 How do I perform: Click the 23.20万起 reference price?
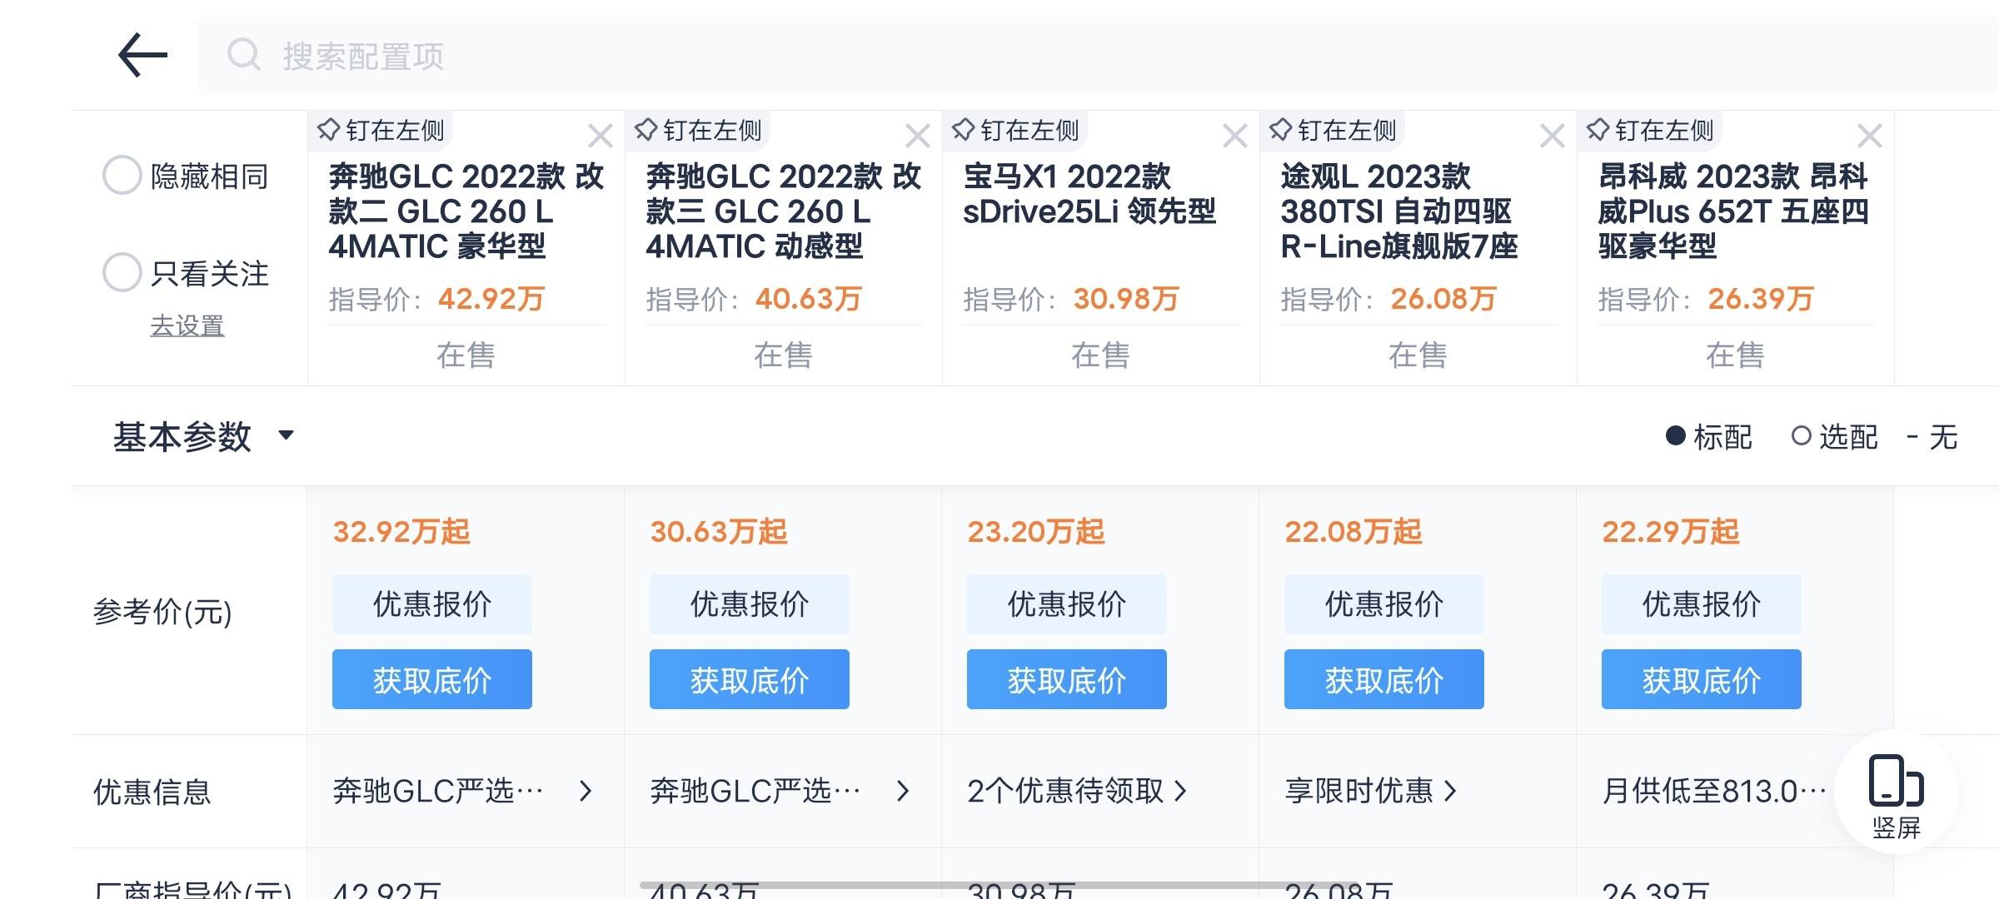coord(1036,531)
